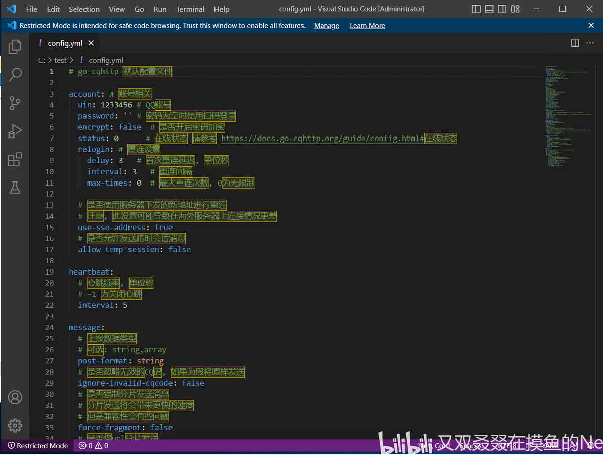Open the Search view in activity bar
The height and width of the screenshot is (455, 603).
[15, 75]
